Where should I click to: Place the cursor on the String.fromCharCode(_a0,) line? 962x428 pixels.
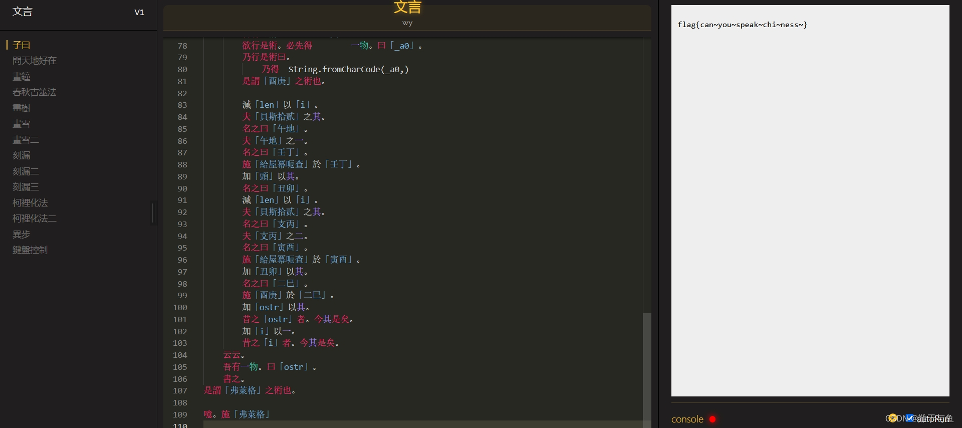coord(335,70)
